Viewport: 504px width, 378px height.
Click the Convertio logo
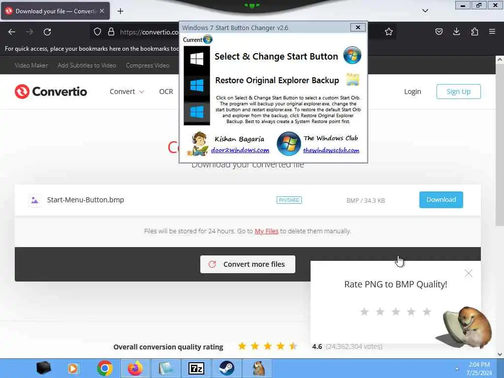coord(51,92)
